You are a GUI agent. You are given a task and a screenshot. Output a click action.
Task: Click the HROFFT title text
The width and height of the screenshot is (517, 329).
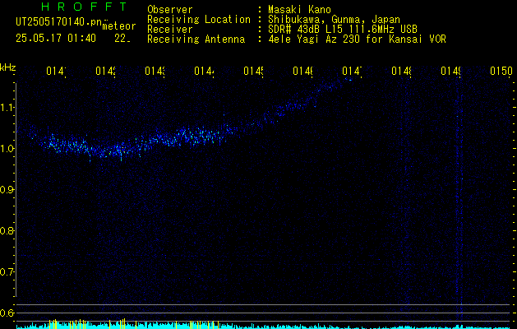coord(85,7)
